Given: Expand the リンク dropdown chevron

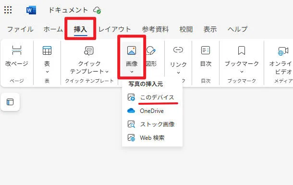Looking at the screenshot, I should coord(179,73).
